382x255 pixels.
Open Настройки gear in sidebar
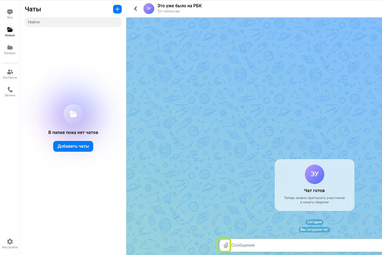coord(10,244)
